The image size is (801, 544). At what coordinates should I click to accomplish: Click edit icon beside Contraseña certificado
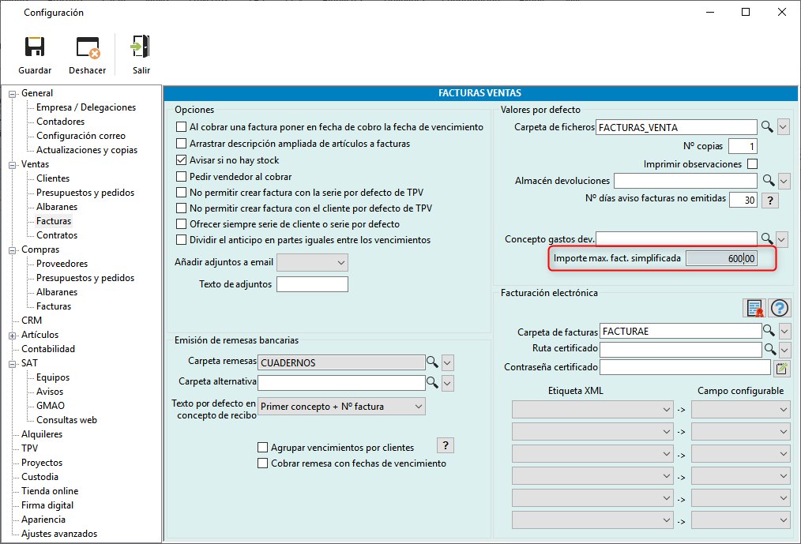(781, 368)
